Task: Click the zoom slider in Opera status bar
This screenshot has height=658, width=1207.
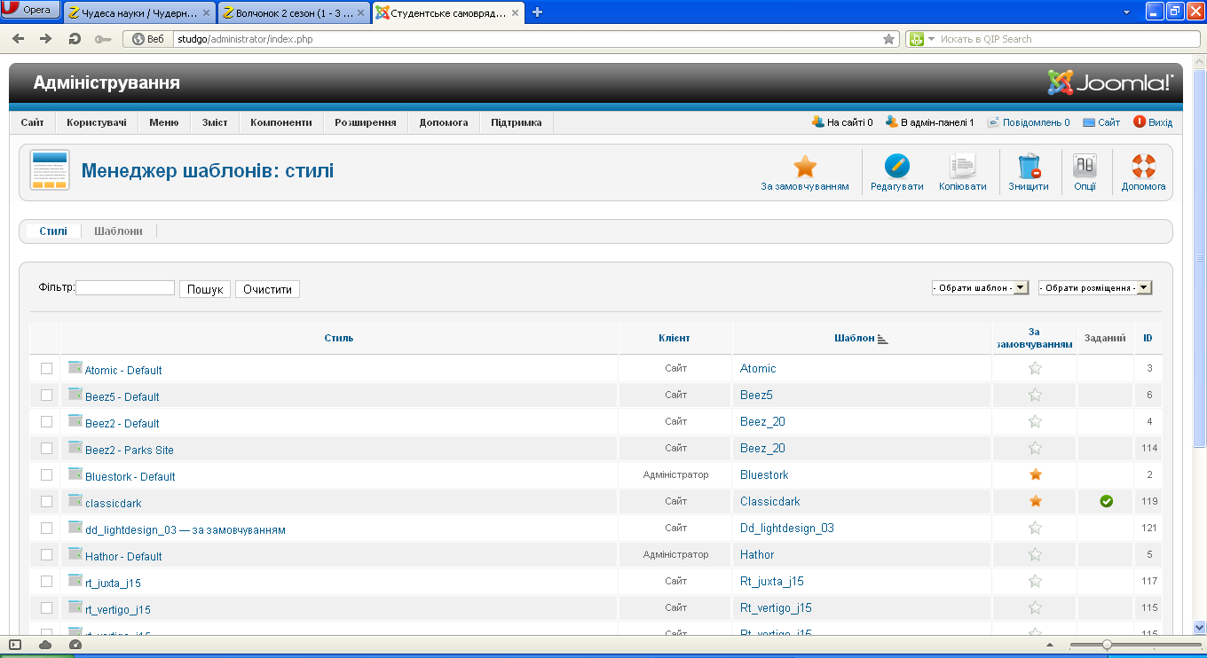Action: point(1107,645)
